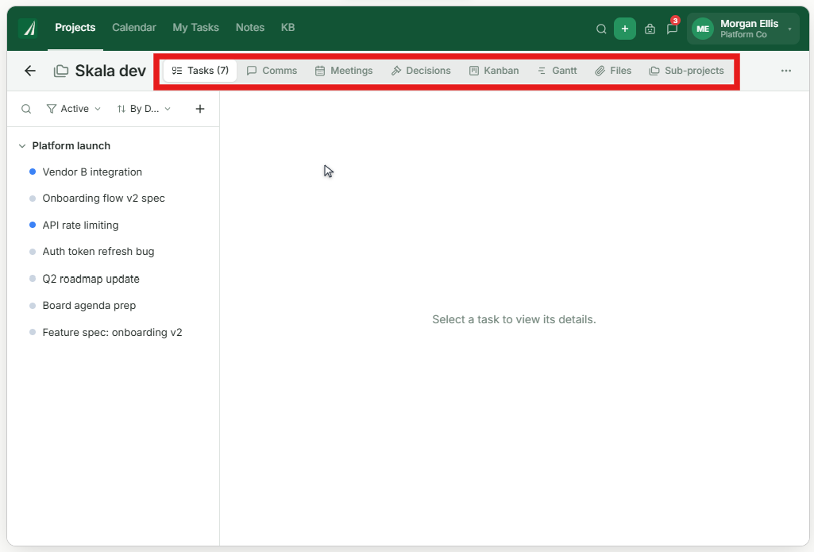Click the sail logo icon in header
The height and width of the screenshot is (552, 814).
(x=28, y=28)
